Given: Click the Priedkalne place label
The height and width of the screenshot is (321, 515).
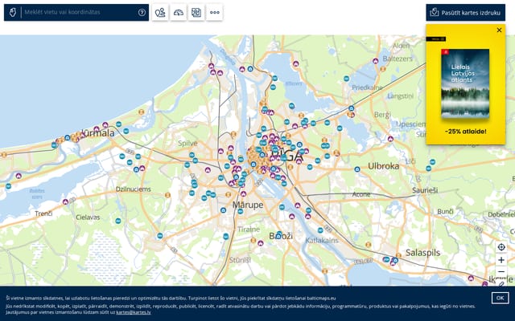Looking at the screenshot, I should [367, 87].
